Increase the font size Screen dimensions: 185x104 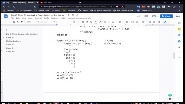coord(79,22)
